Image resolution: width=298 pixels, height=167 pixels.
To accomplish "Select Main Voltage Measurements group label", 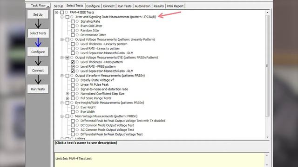I will click(x=106, y=116).
